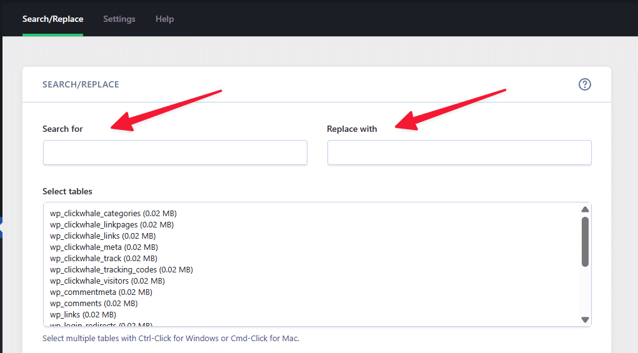Open the help question mark icon
Viewport: 638px width, 353px height.
click(x=585, y=84)
